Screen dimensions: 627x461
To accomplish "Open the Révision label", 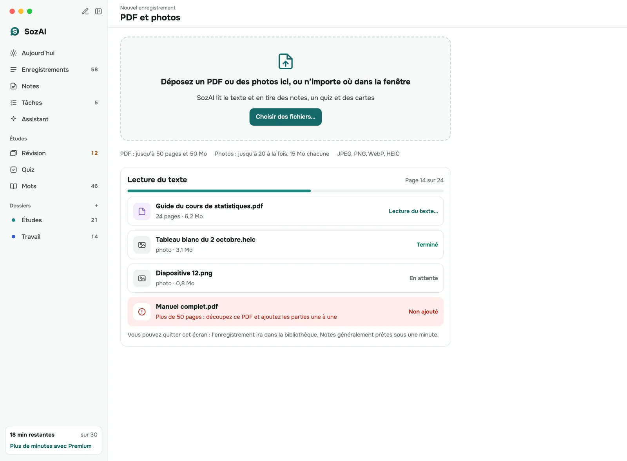I will coord(34,153).
